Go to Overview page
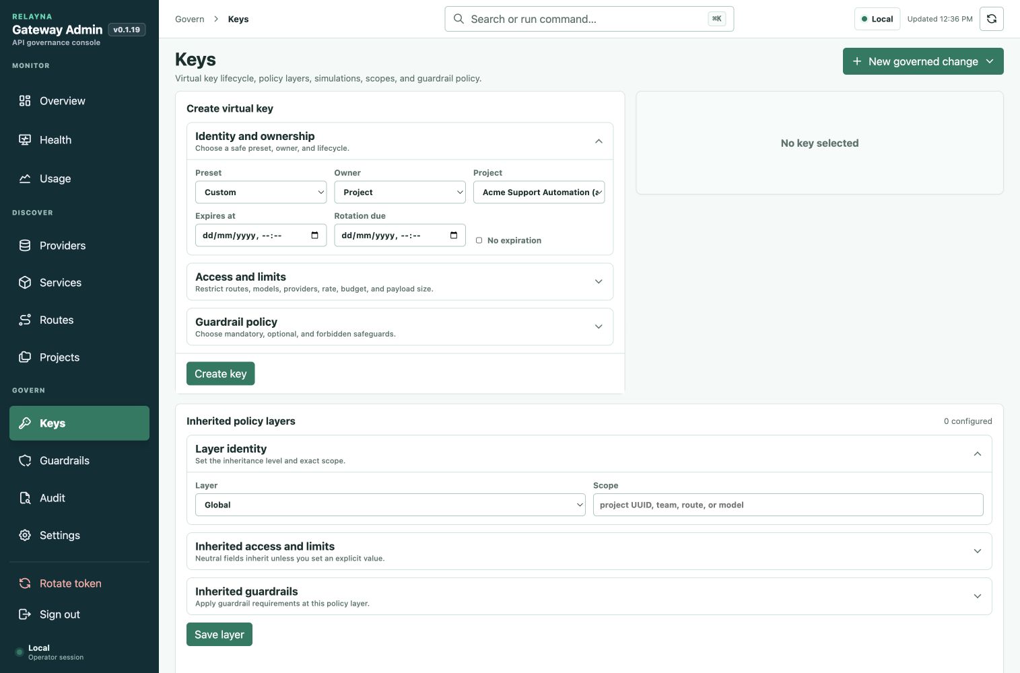1020x673 pixels. (x=79, y=101)
